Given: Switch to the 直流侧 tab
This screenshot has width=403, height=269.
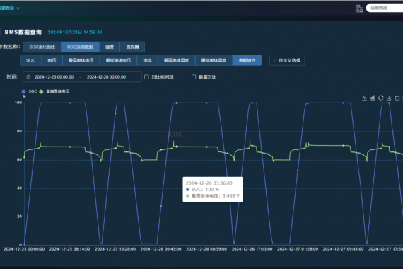Looking at the screenshot, I should (x=132, y=47).
